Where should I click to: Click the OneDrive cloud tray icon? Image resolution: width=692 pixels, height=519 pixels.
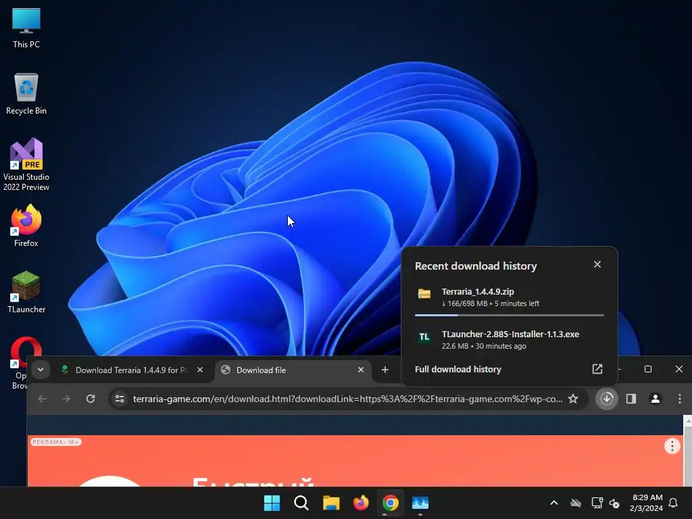pos(576,503)
